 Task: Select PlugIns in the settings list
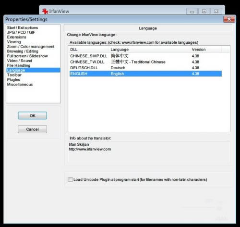pos(13,80)
